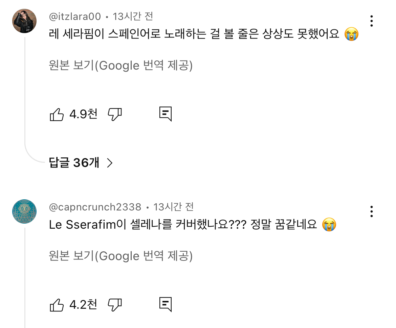The image size is (396, 328).
Task: Open more options for @itzlara00 comment
Action: [372, 21]
